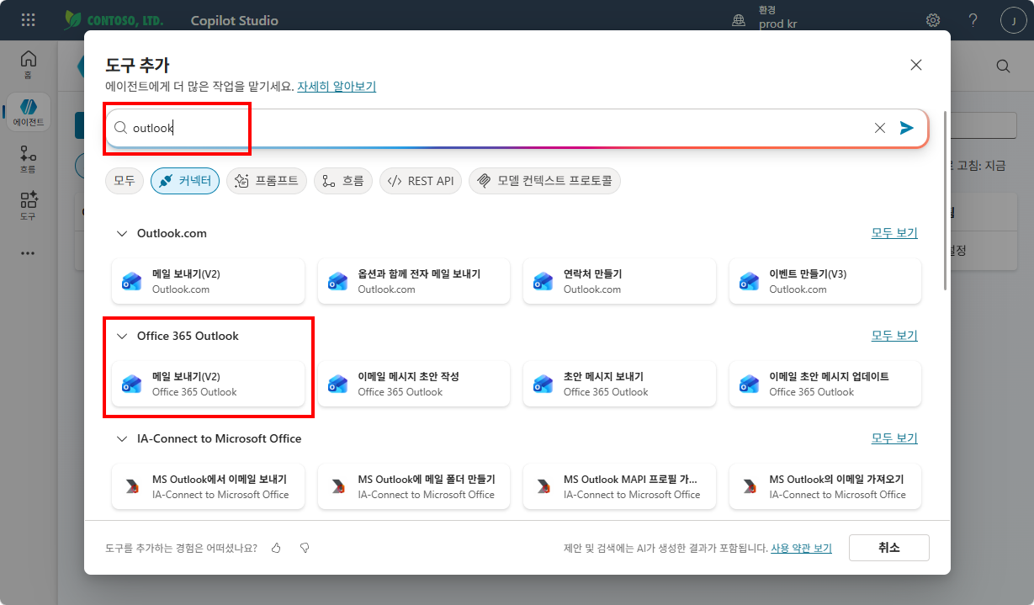Open settings gear in top bar
Viewport: 1034px width, 605px height.
tap(933, 20)
